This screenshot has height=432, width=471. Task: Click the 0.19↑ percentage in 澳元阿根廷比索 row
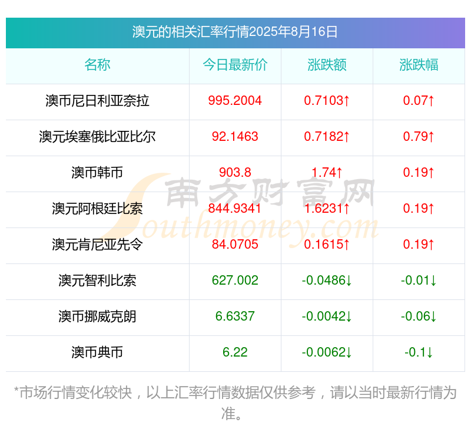(x=419, y=209)
